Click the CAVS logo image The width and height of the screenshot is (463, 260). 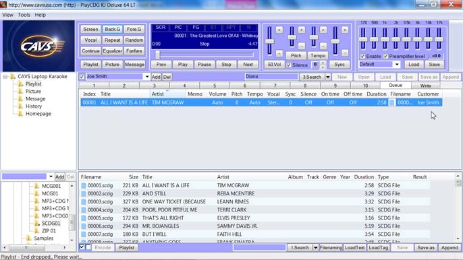tap(38, 46)
